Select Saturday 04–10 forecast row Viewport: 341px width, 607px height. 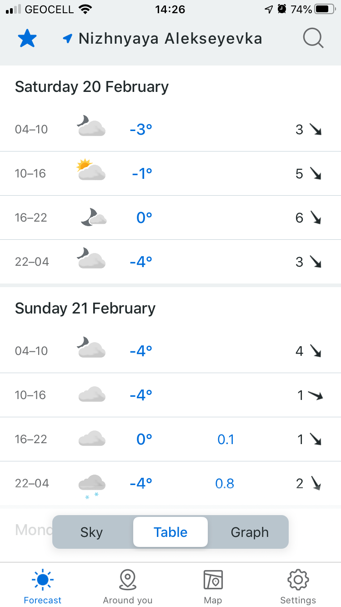click(170, 129)
